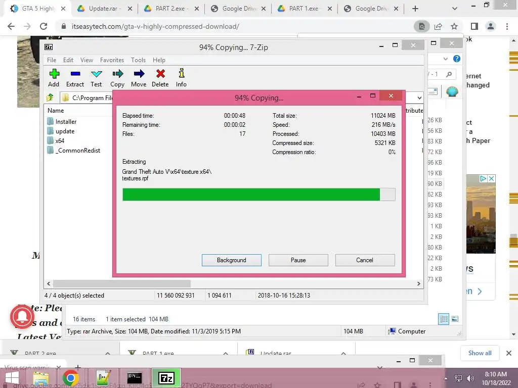Open the Favorites menu

112,60
